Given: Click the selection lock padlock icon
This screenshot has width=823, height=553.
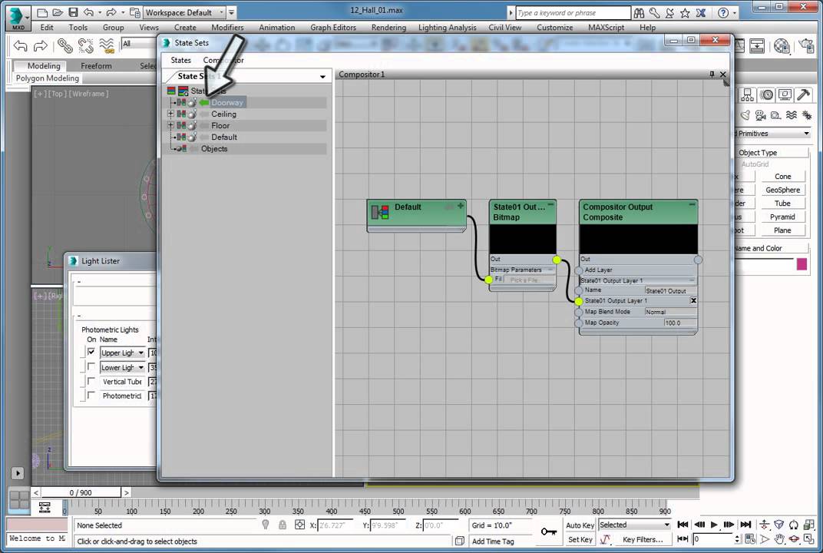Looking at the screenshot, I should coord(283,525).
